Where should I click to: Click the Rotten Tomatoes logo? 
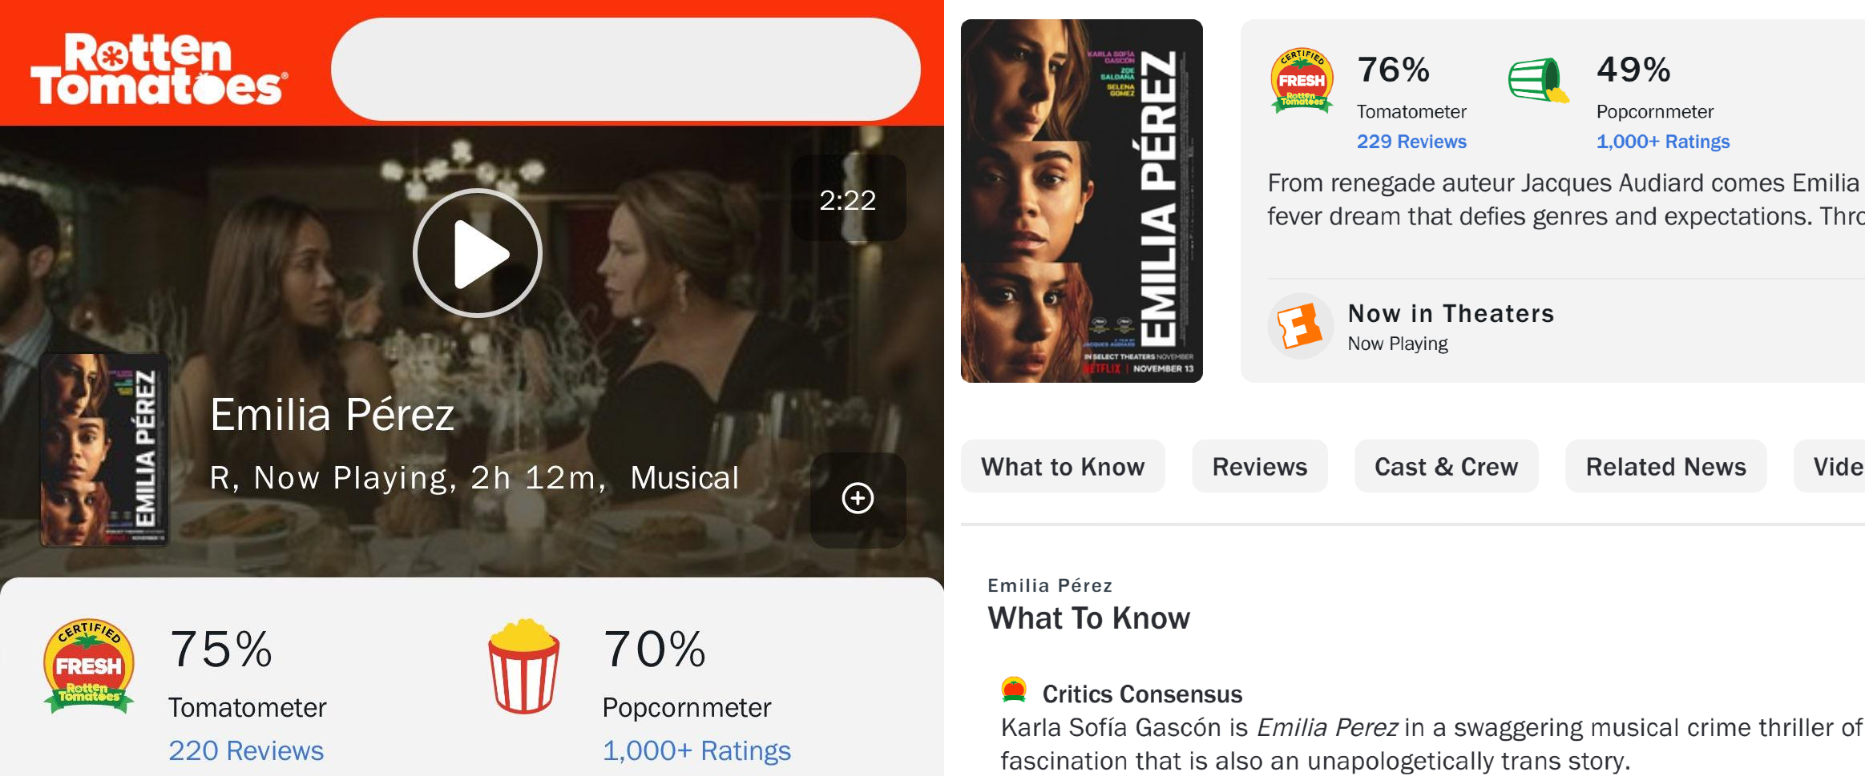tap(159, 70)
